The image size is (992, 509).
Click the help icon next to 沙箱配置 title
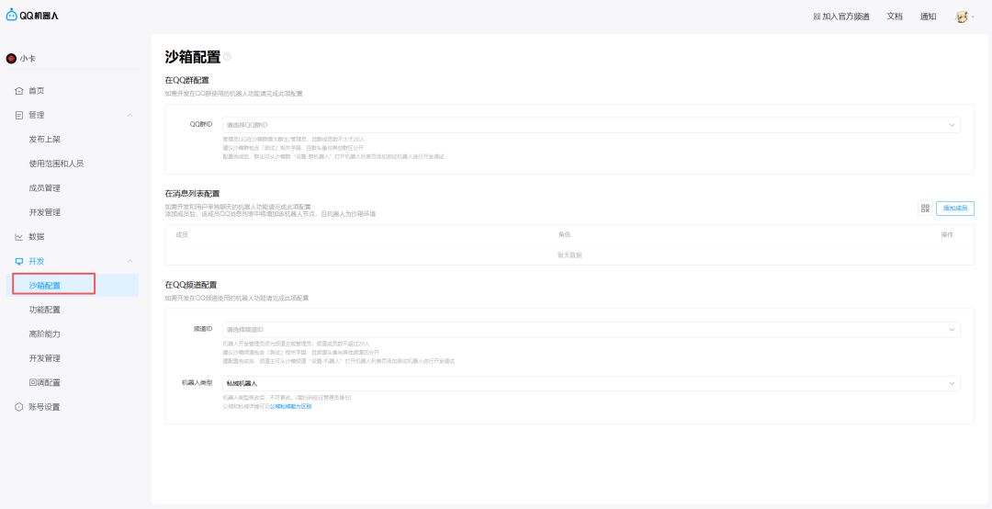pos(227,56)
